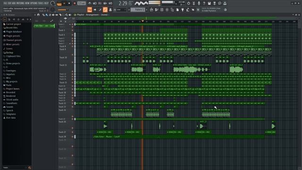Click the main pitch knob

coord(52,9)
